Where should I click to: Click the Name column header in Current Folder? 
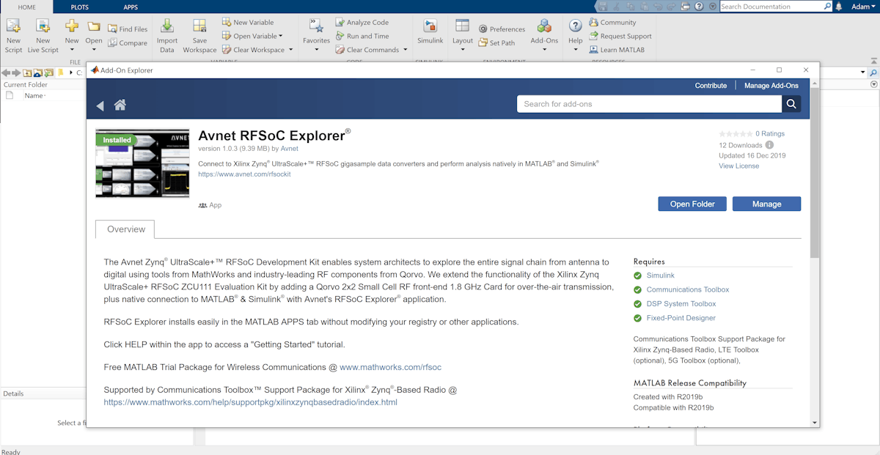coord(34,96)
